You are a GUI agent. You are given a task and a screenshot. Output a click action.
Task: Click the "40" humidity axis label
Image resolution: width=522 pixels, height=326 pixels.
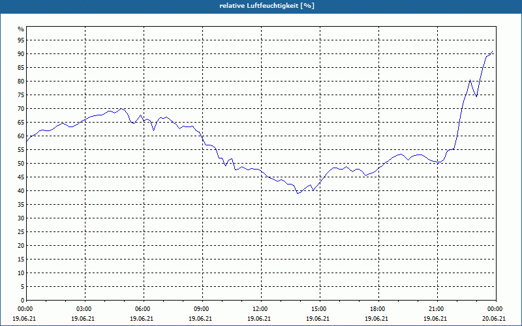coord(21,190)
